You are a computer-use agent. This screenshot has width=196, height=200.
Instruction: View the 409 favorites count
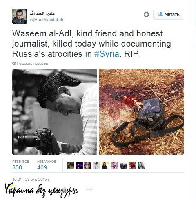click(42, 167)
